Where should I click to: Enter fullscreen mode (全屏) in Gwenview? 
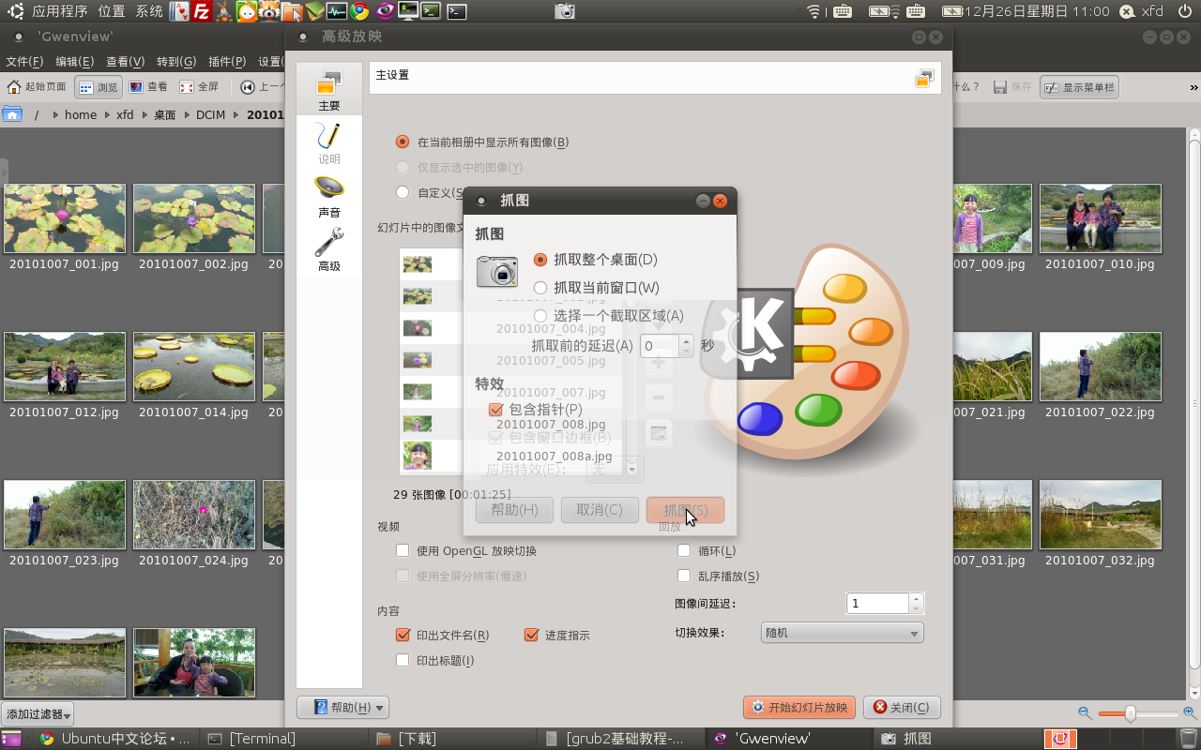tap(199, 87)
